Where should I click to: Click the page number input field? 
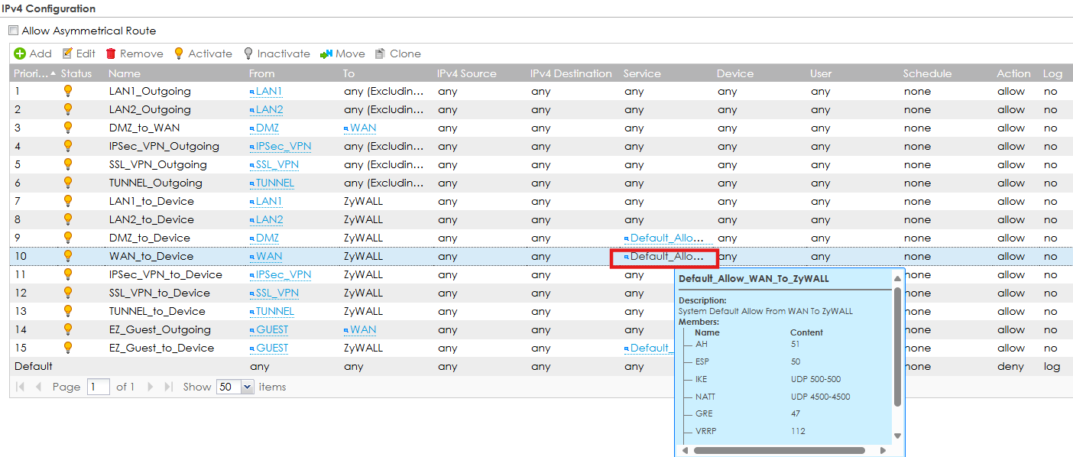point(99,387)
